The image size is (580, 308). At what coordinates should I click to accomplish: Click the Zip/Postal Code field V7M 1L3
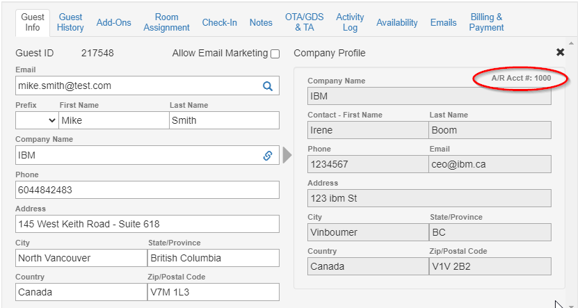[214, 292]
